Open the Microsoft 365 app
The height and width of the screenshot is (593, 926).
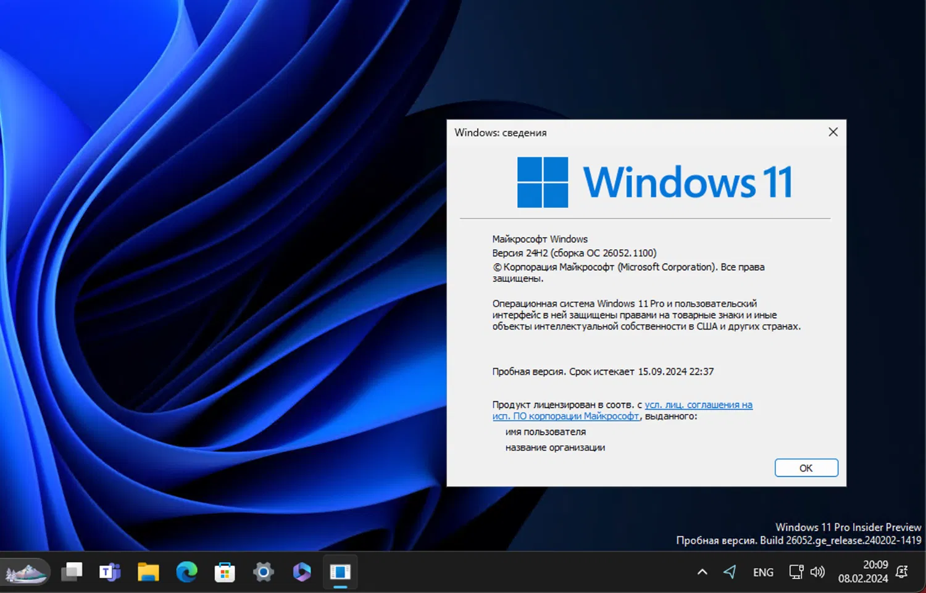coord(301,572)
